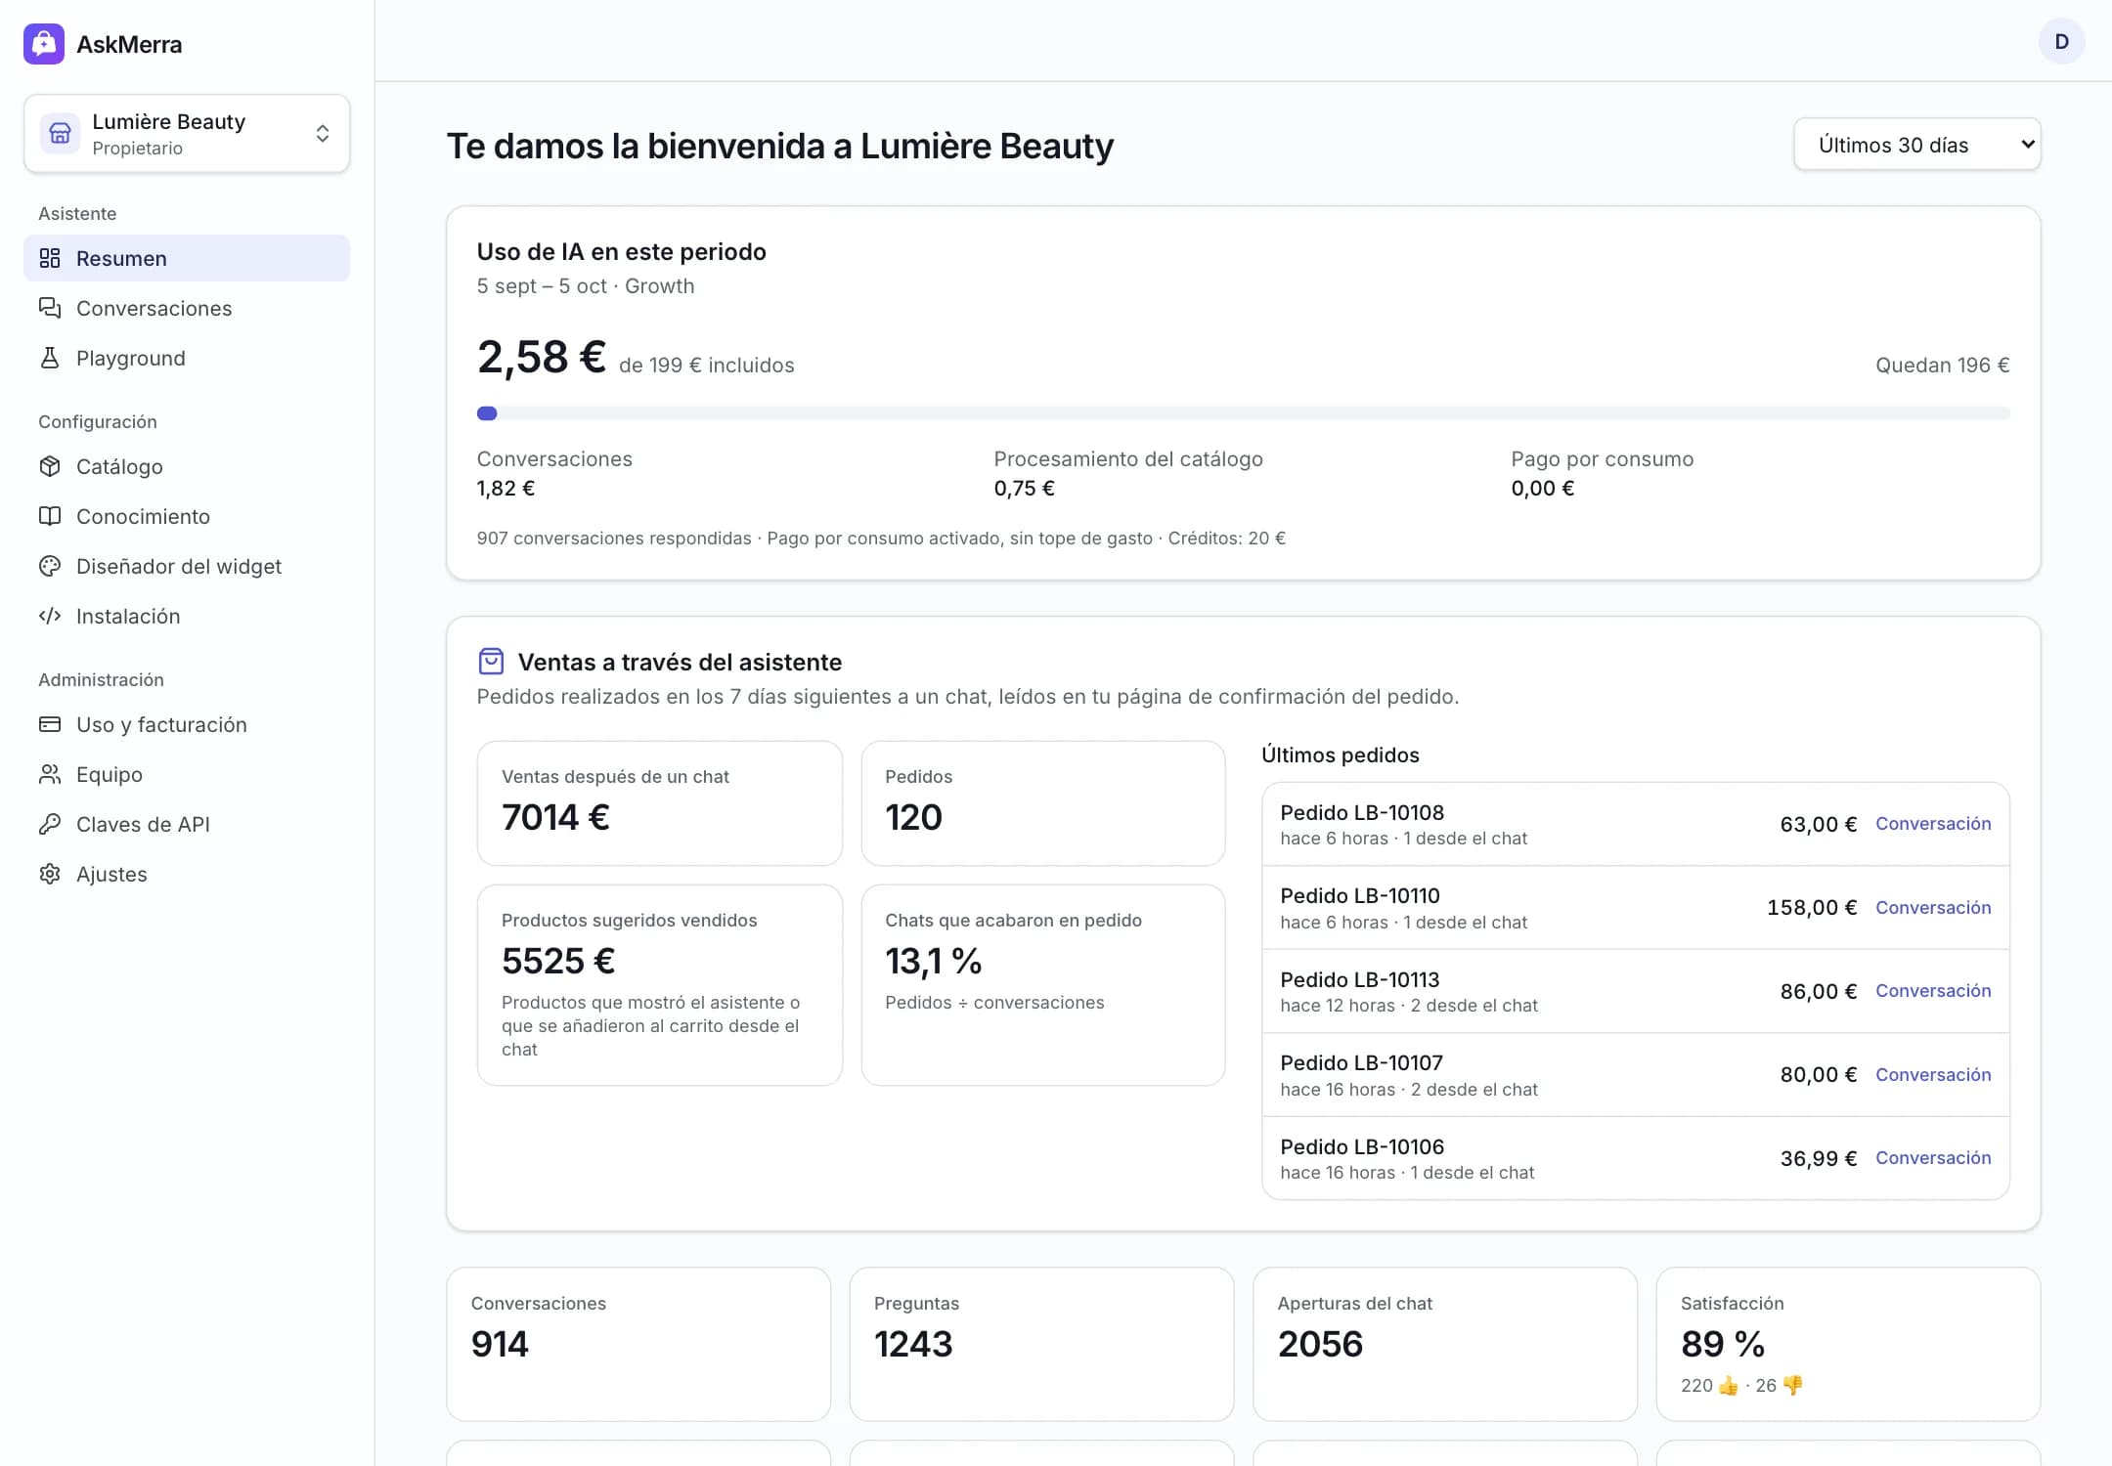Click the "914" Conversaciones count
Viewport: 2112px width, 1466px height.
pyautogui.click(x=500, y=1345)
